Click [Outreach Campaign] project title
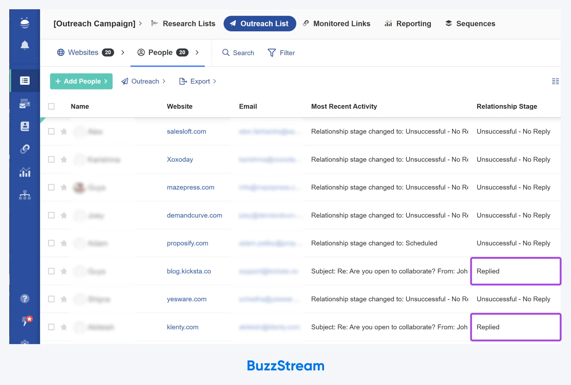 [x=95, y=24]
